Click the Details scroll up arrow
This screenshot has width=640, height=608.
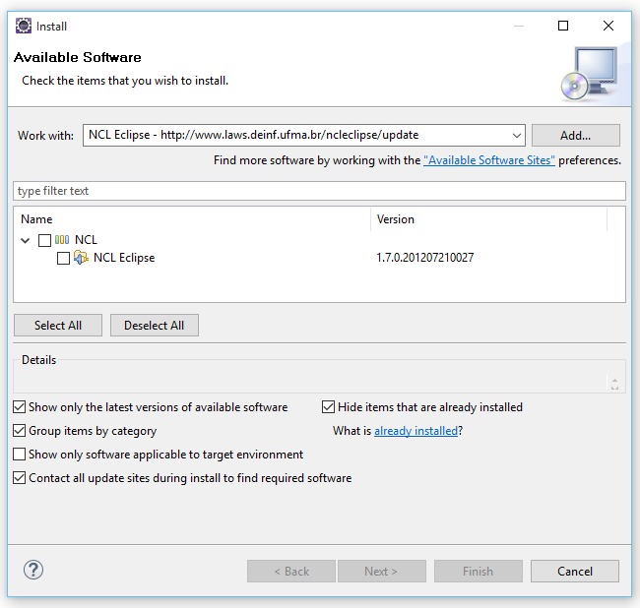coord(614,381)
